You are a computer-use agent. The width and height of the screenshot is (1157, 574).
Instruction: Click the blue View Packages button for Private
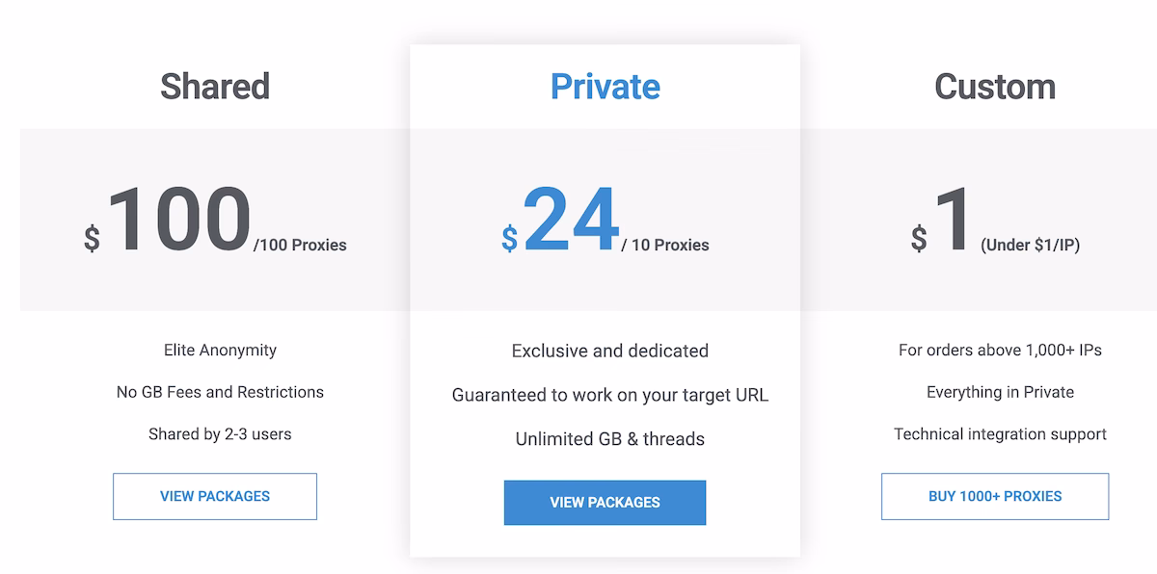(x=605, y=502)
